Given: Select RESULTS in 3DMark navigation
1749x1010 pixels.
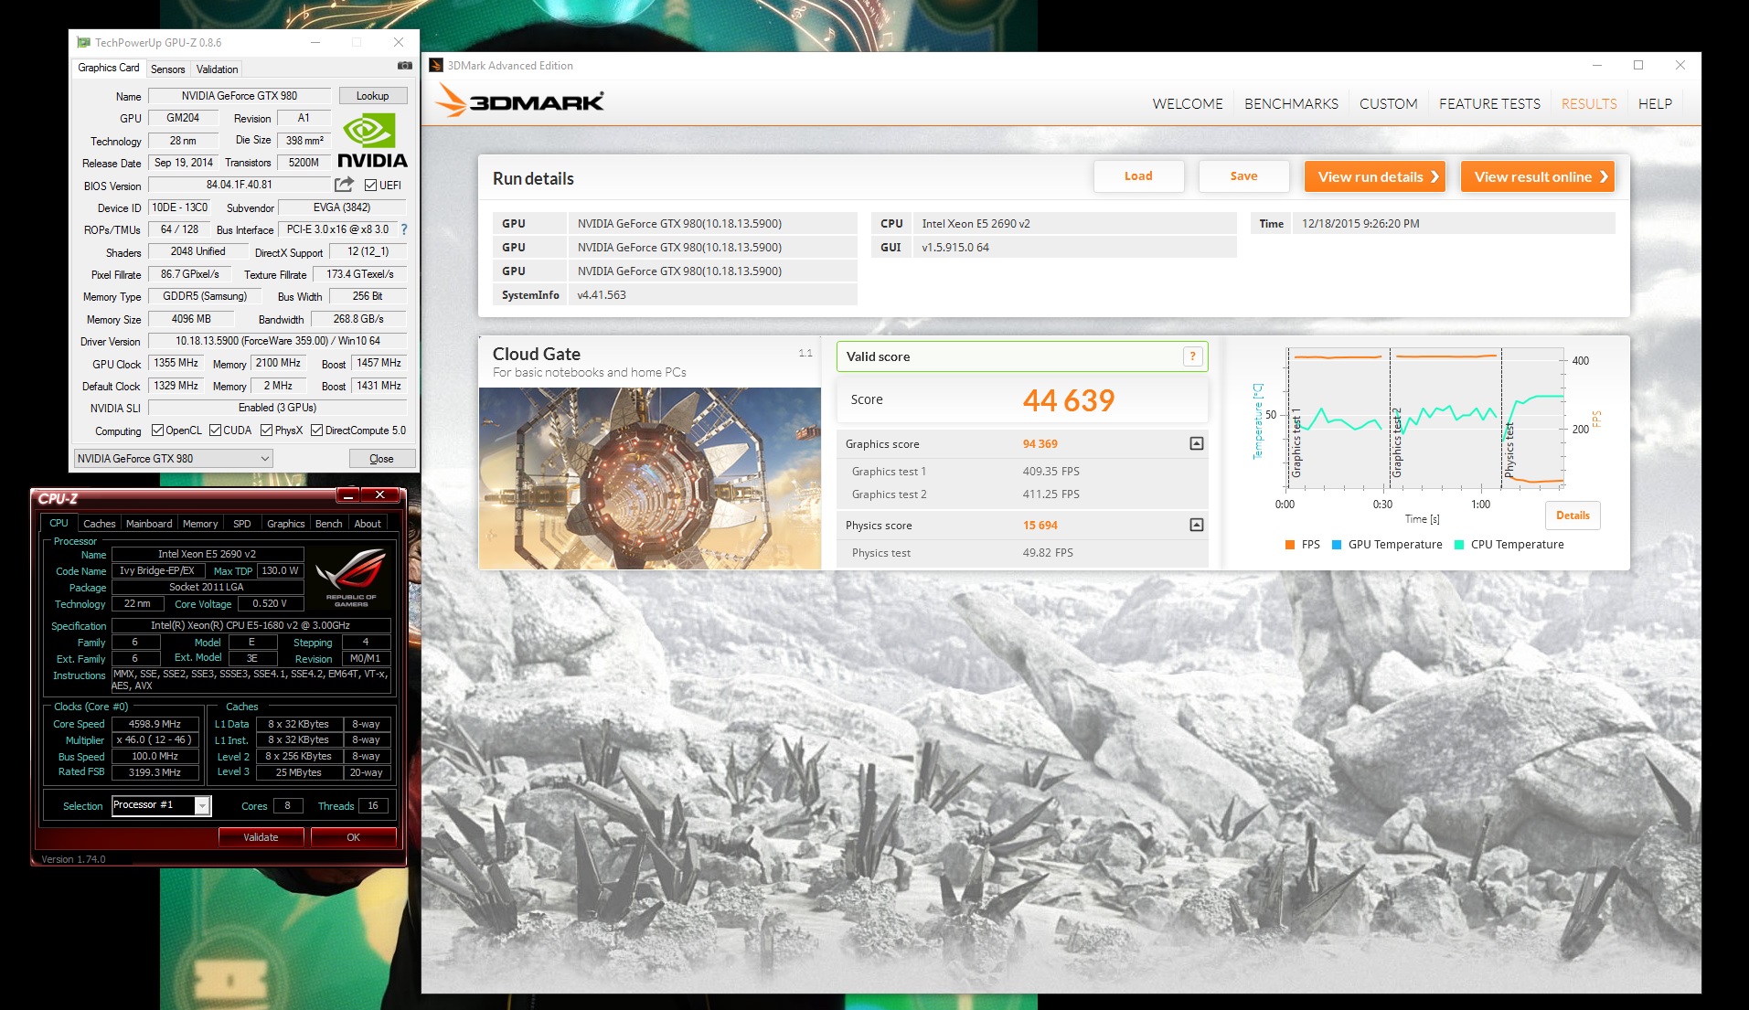Looking at the screenshot, I should click(x=1589, y=104).
